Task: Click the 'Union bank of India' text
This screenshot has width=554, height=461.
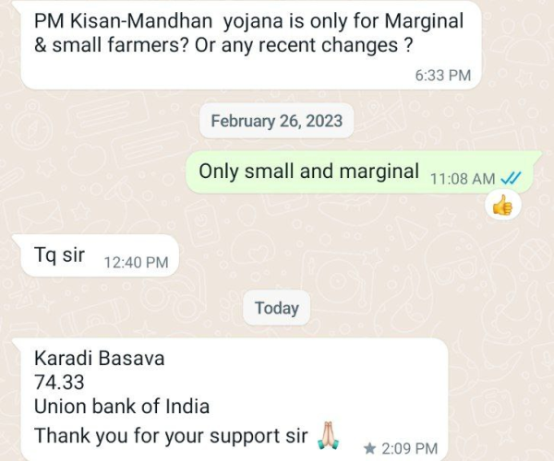Action: click(122, 407)
